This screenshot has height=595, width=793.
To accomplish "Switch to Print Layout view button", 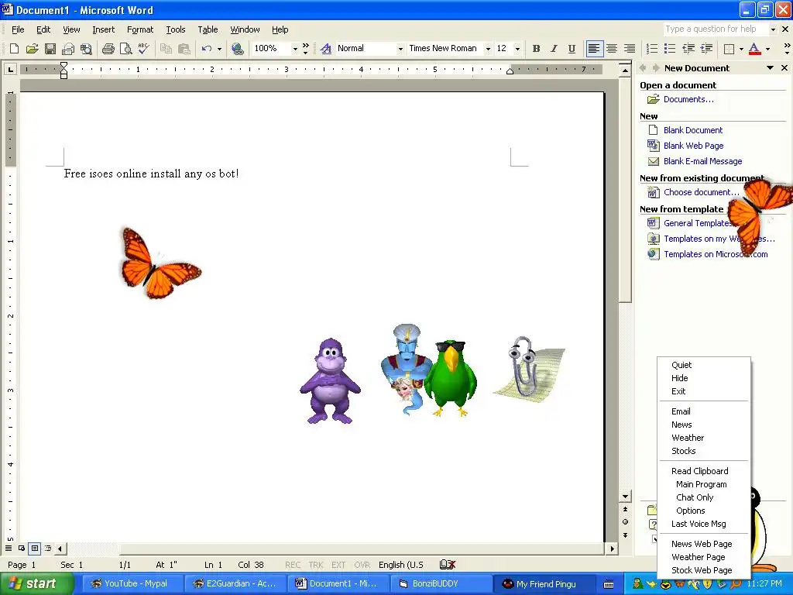I will pos(34,548).
